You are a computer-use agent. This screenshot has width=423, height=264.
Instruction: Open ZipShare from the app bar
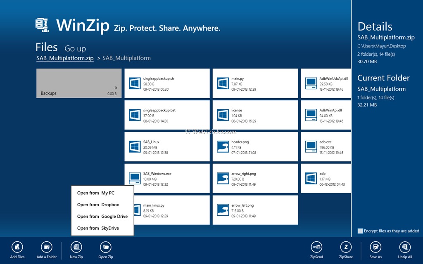pyautogui.click(x=346, y=247)
